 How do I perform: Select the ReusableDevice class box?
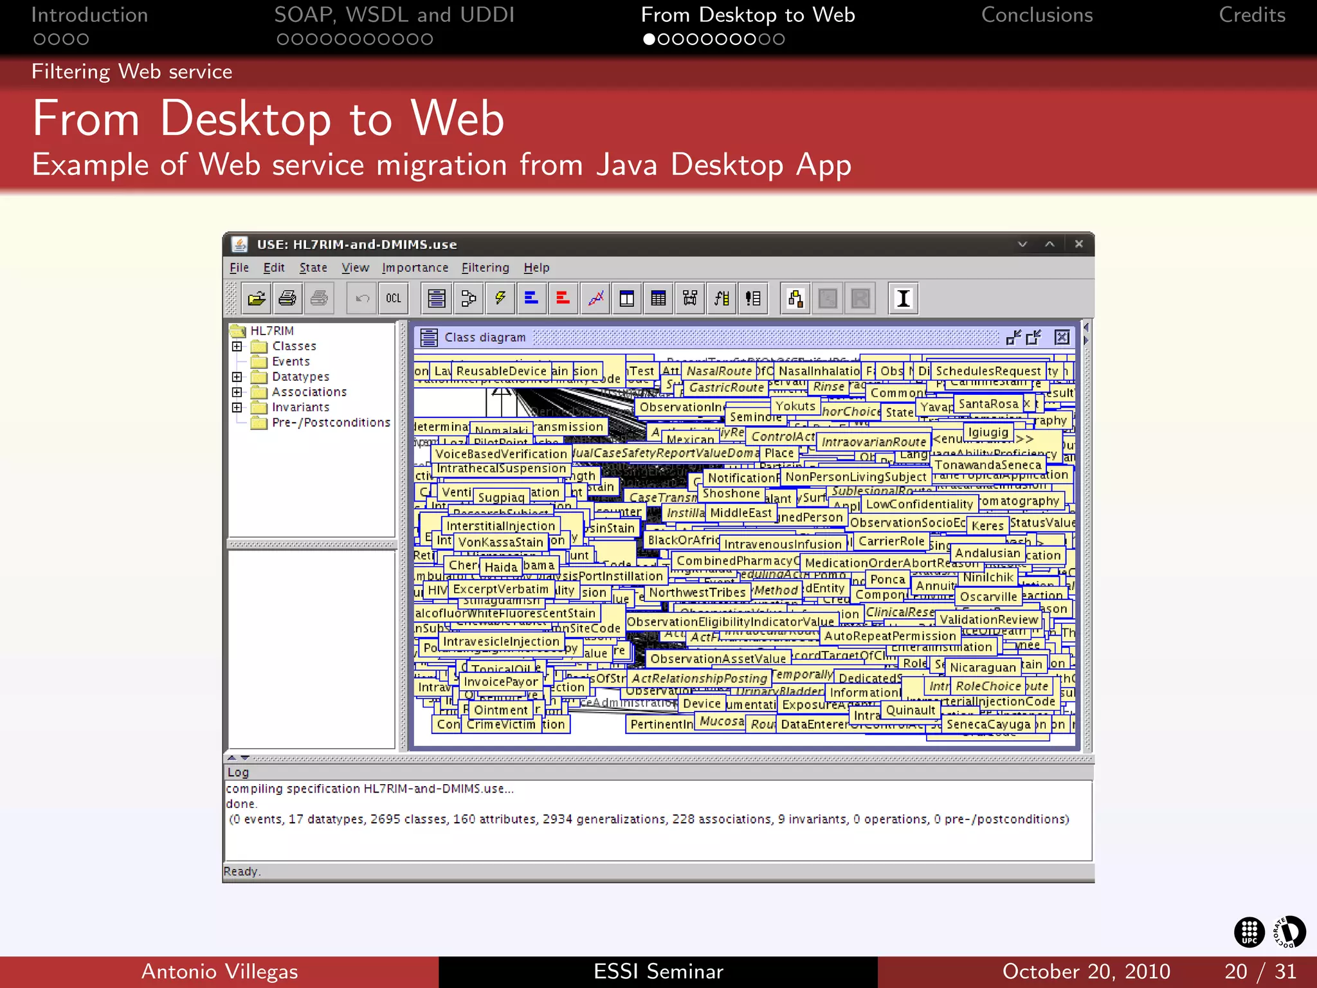[501, 371]
